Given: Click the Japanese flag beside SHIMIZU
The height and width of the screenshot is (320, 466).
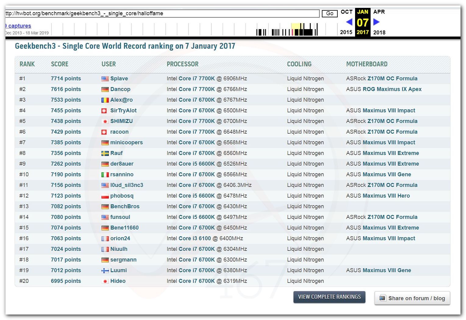Looking at the screenshot, I should pyautogui.click(x=105, y=121).
